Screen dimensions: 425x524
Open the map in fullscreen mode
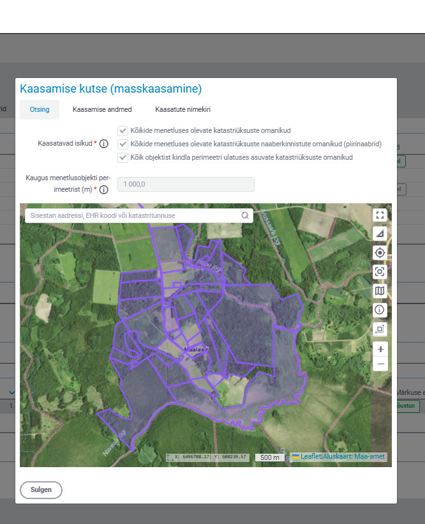[380, 215]
